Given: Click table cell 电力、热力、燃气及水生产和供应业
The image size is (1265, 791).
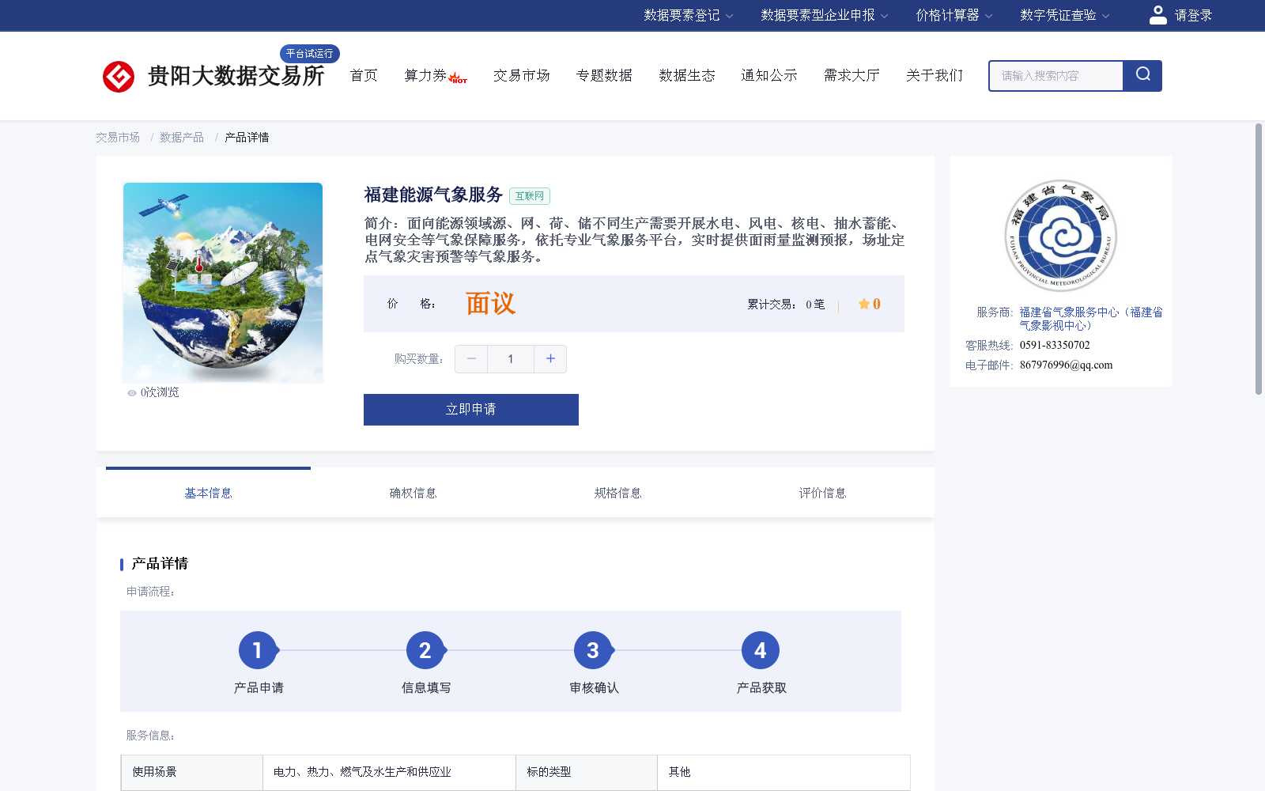Looking at the screenshot, I should tap(389, 773).
